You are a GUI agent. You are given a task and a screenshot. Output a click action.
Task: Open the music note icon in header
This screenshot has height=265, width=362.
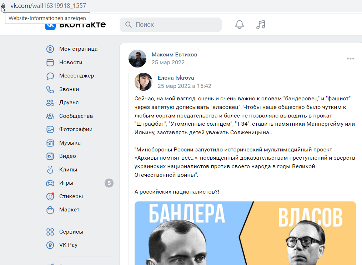click(x=261, y=25)
